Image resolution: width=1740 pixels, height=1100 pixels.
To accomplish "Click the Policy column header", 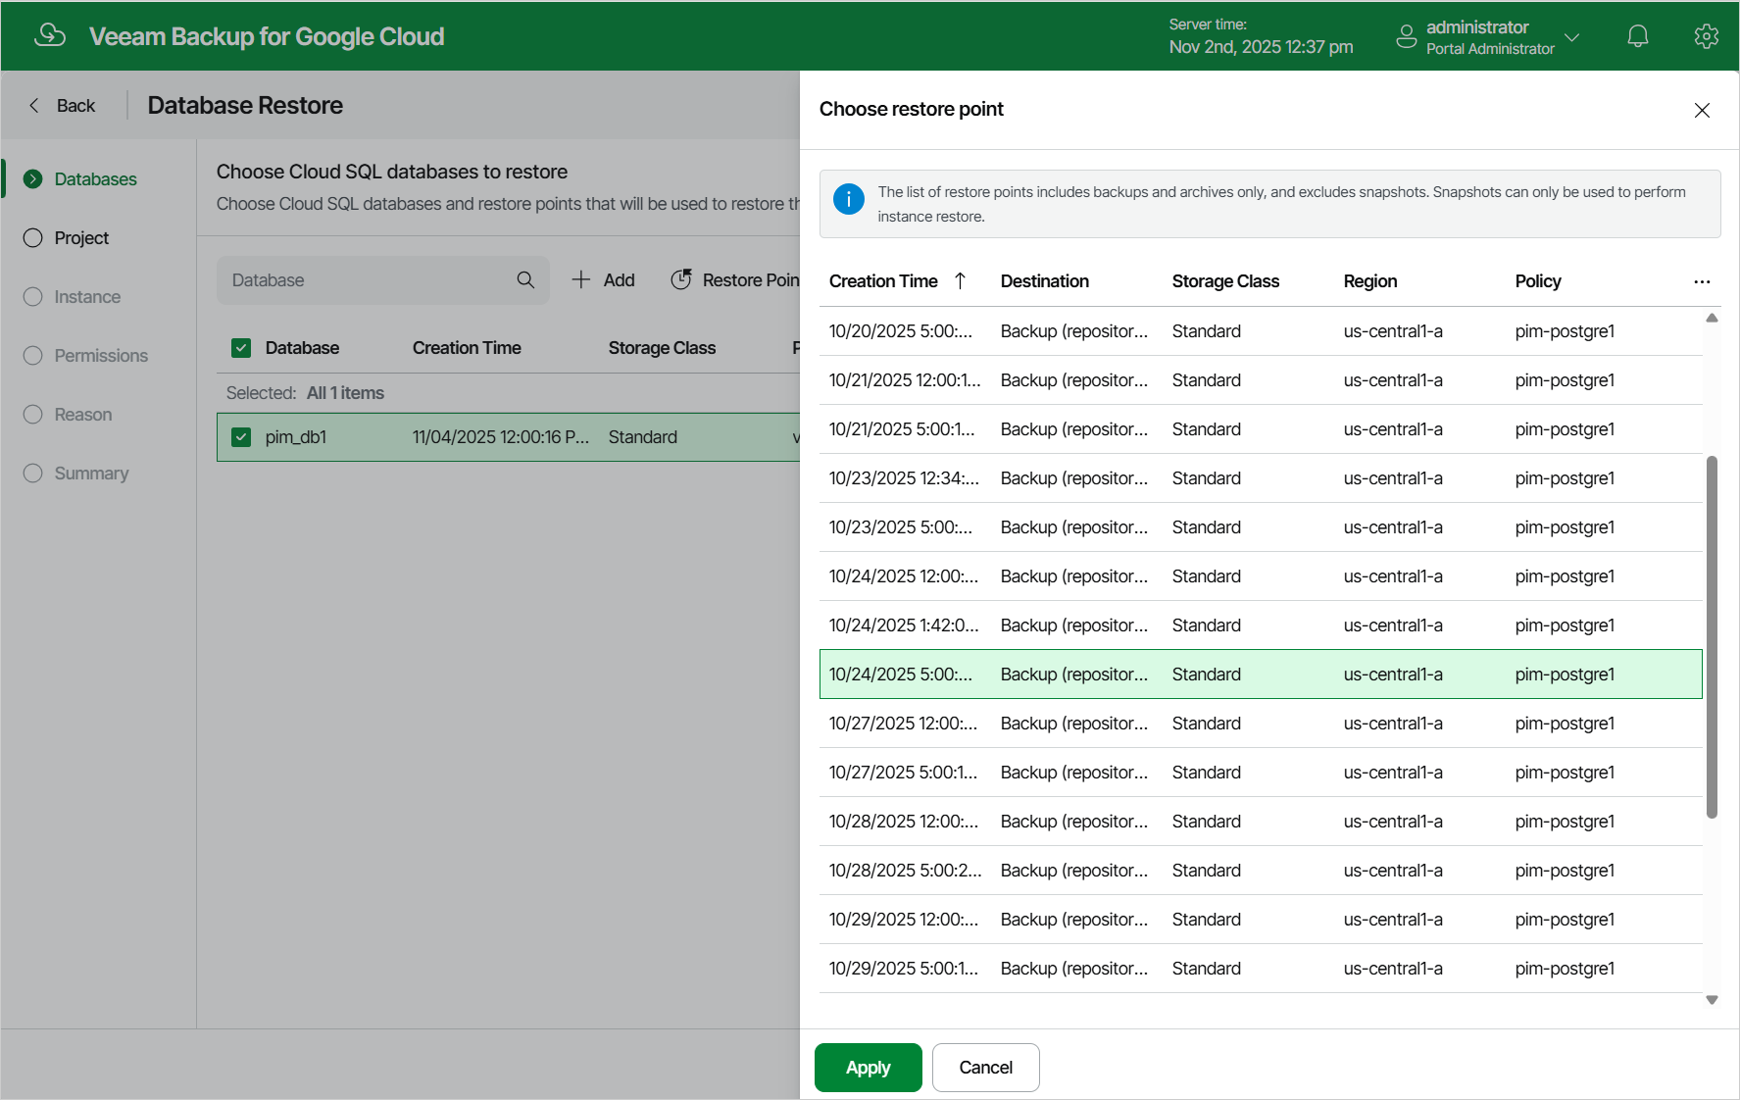I will (x=1538, y=281).
